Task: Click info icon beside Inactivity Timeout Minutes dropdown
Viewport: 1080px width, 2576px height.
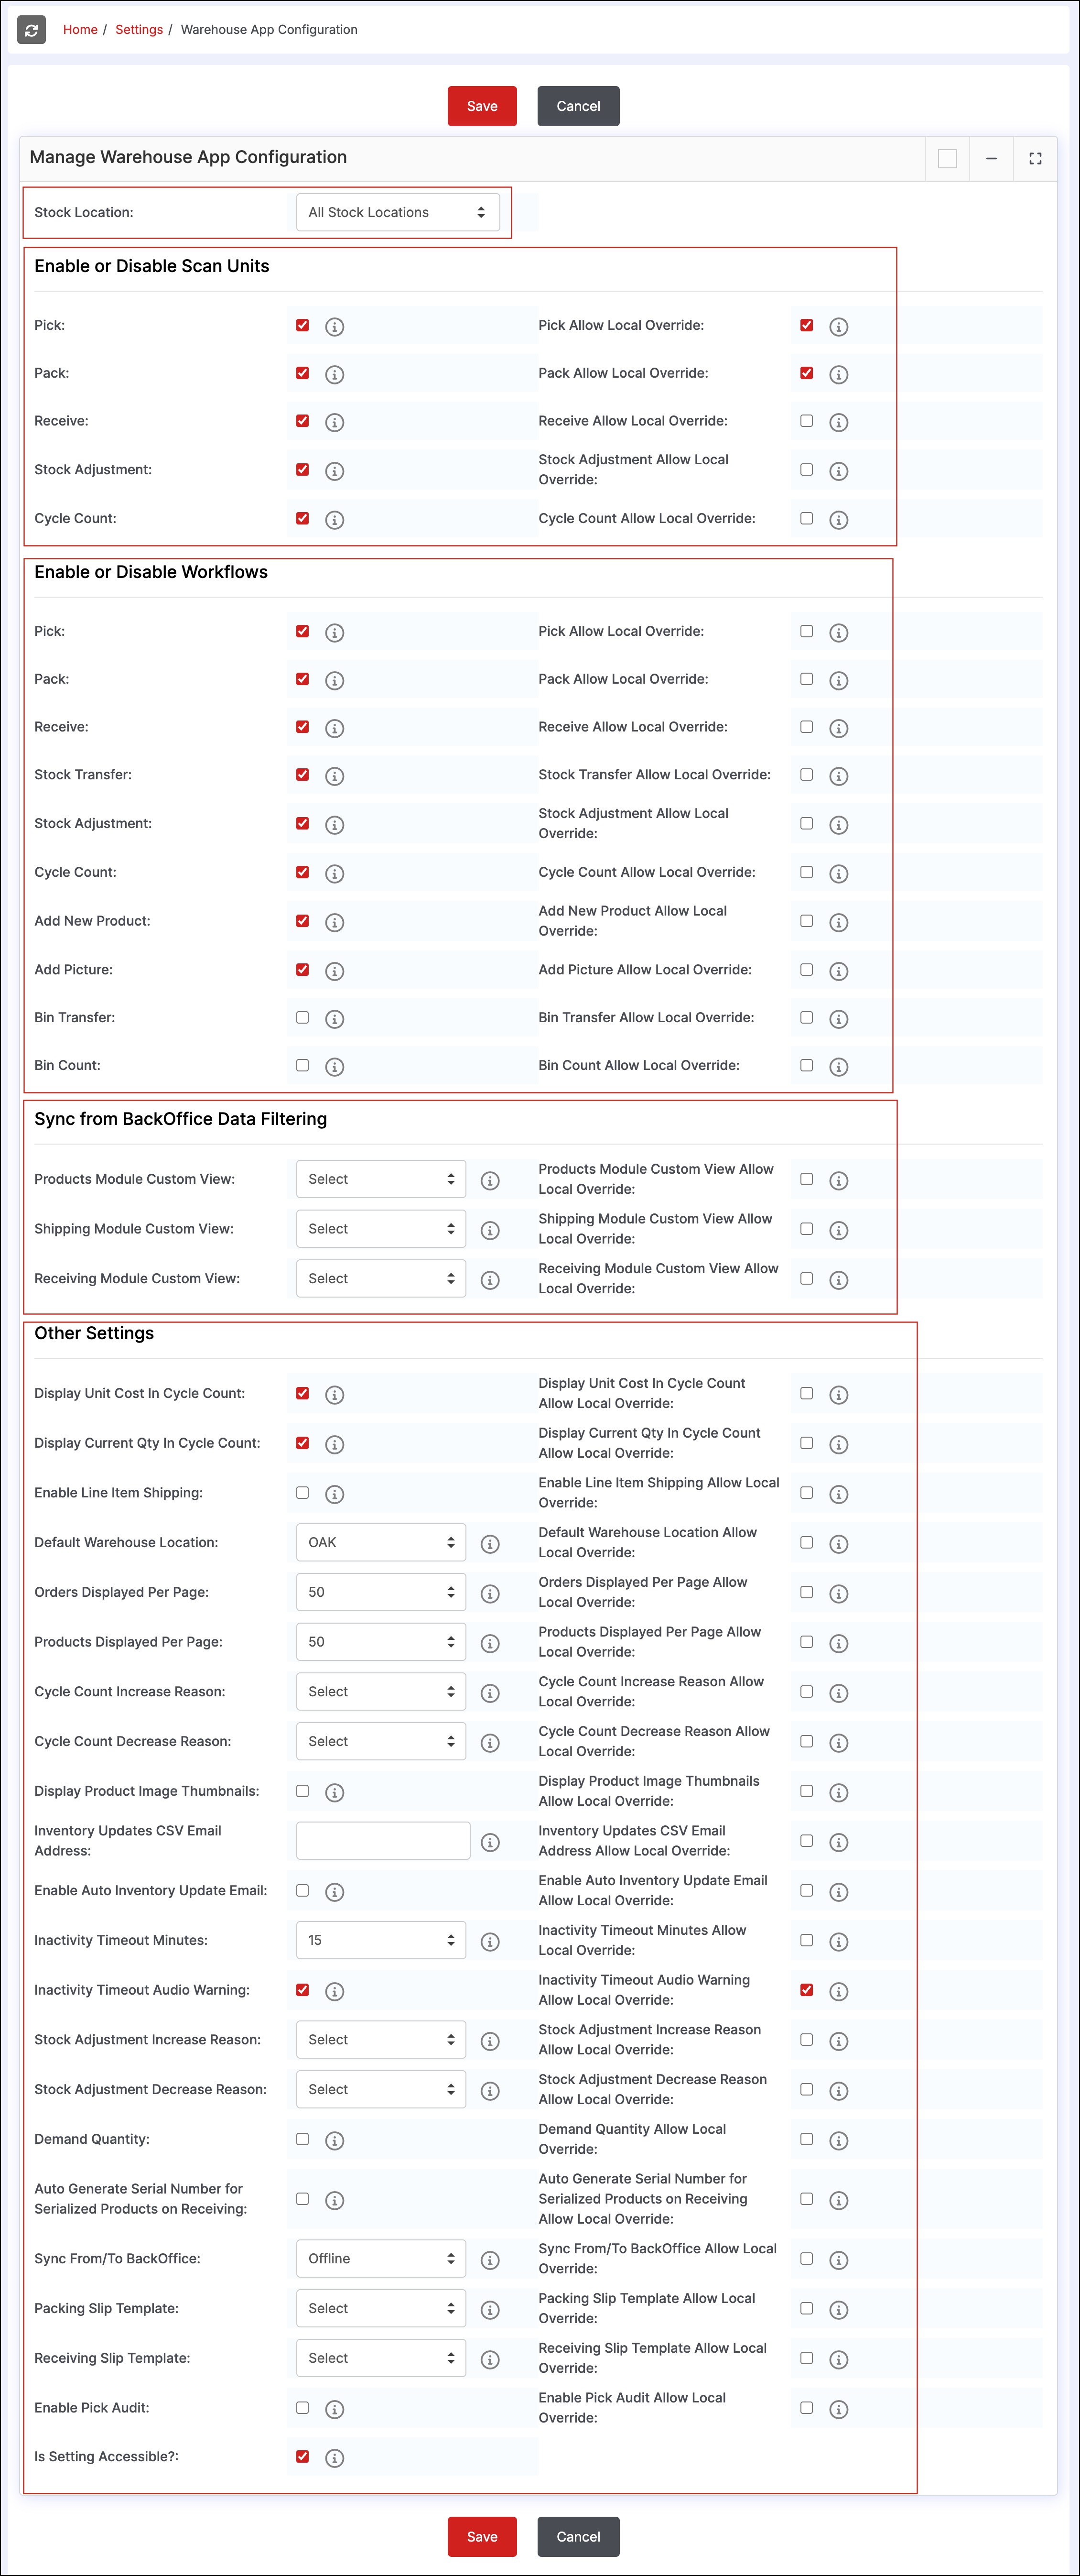Action: (489, 1941)
